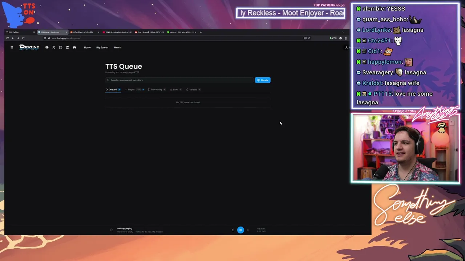Click chat username alembic

[x=373, y=9]
